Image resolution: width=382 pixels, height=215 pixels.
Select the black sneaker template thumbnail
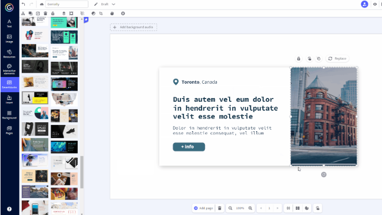click(65, 131)
